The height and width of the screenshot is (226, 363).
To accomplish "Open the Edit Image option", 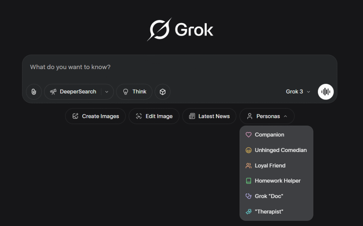I will click(x=154, y=116).
